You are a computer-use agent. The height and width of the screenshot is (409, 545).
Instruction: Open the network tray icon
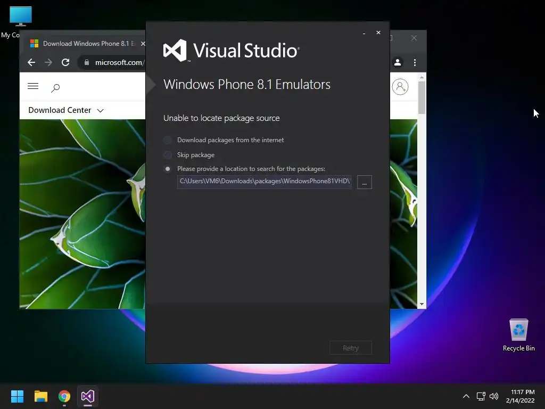tap(481, 396)
